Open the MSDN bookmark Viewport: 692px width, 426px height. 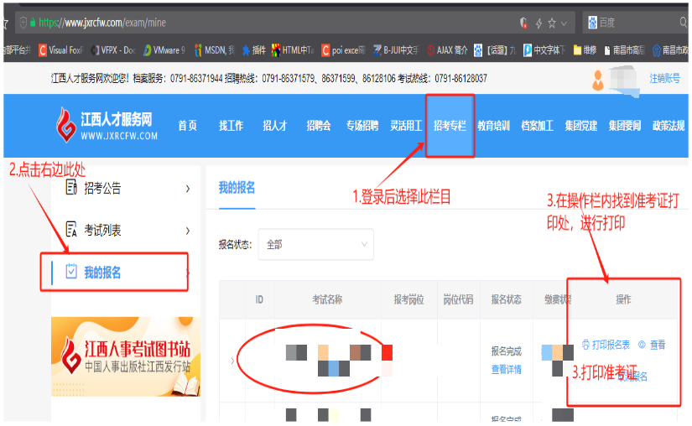(x=215, y=50)
